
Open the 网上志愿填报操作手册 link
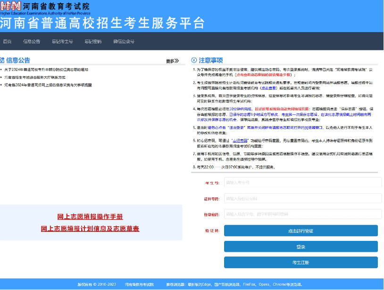click(x=90, y=217)
